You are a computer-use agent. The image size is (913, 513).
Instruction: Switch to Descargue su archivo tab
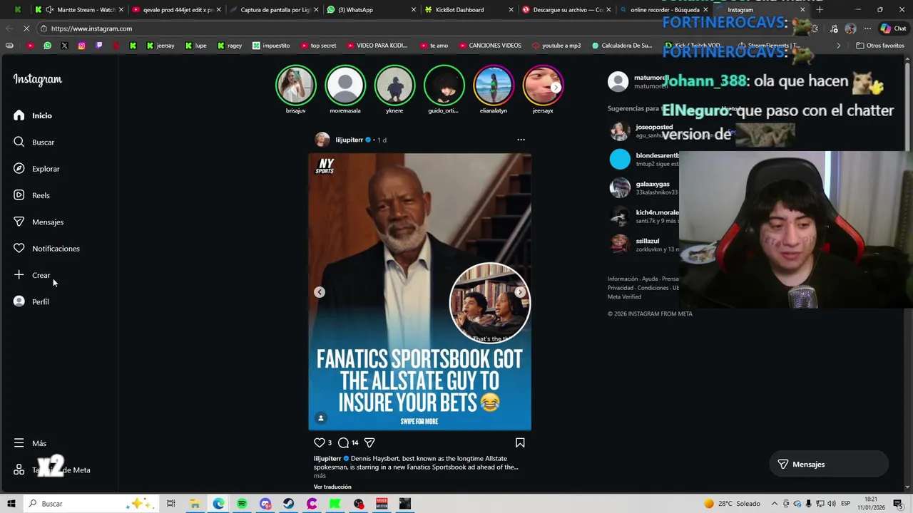click(565, 10)
